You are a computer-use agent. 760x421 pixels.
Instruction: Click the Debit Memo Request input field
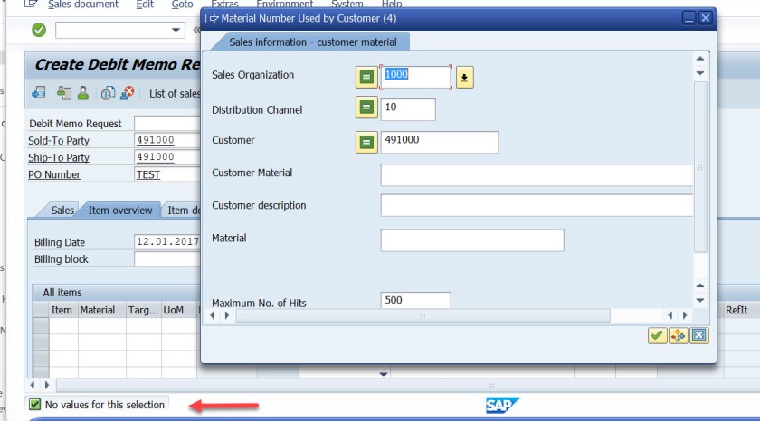coord(166,124)
